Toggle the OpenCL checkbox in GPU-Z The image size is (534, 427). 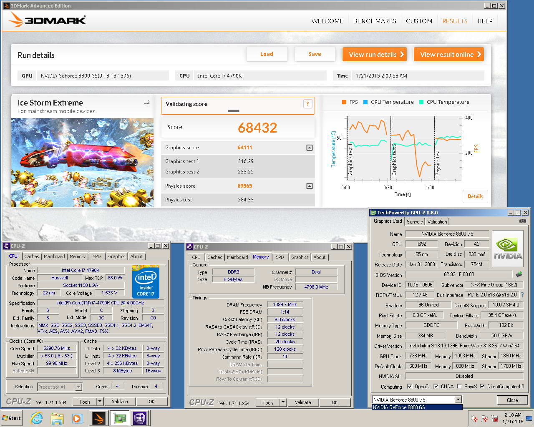click(x=410, y=387)
